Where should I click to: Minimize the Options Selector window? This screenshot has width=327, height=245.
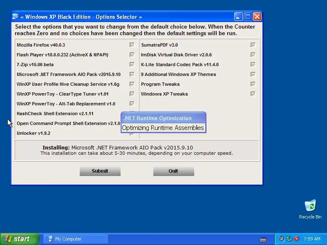238,17
